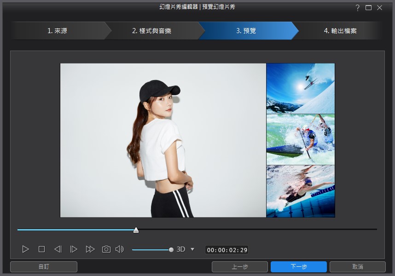Open the 2. 樣式與音樂 step
The height and width of the screenshot is (276, 395).
click(152, 30)
